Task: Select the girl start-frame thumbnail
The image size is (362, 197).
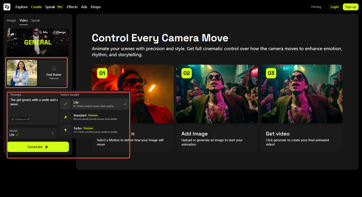Action: pos(21,73)
